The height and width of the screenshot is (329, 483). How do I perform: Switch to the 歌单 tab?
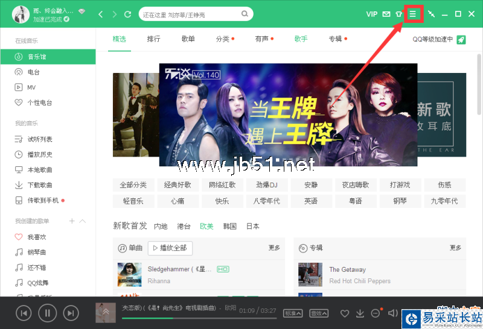click(188, 39)
